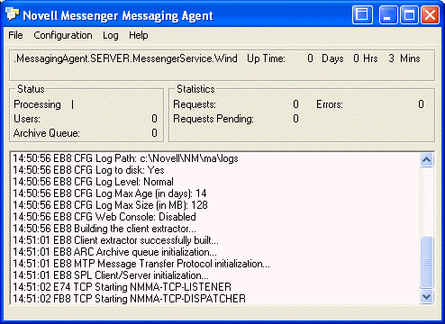Close the Messaging Agent window
This screenshot has width=445, height=324.
click(430, 14)
